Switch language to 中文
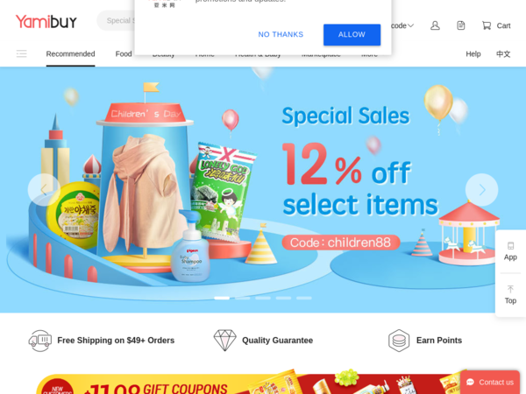 click(x=503, y=54)
